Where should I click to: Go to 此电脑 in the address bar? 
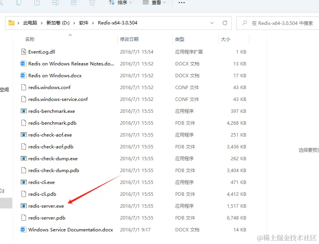coord(30,23)
